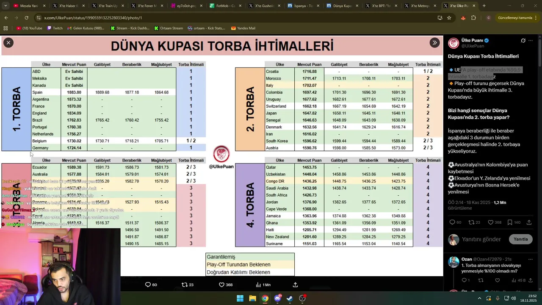Image resolution: width=542 pixels, height=305 pixels.
Task: Open File Explorer from the taskbar
Action: (x=252, y=298)
